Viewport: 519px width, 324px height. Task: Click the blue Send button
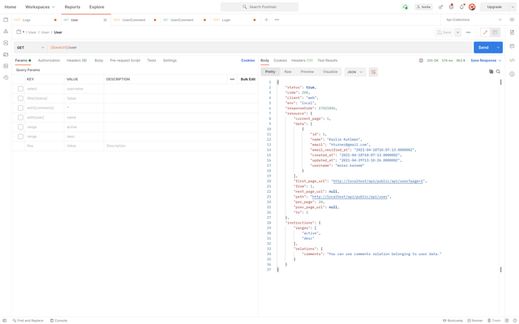tap(483, 48)
